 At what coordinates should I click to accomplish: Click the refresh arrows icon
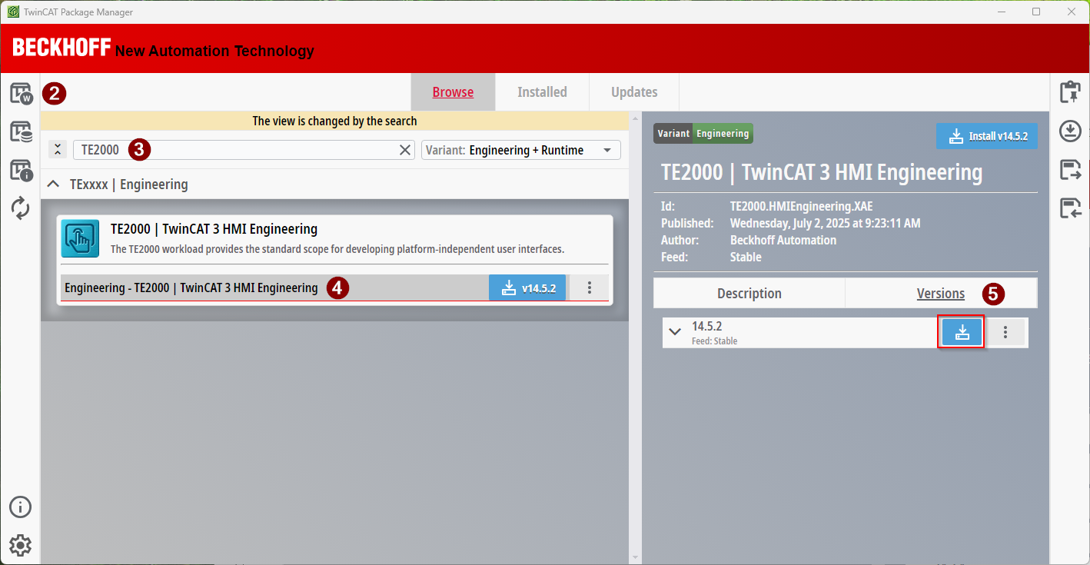pyautogui.click(x=21, y=208)
